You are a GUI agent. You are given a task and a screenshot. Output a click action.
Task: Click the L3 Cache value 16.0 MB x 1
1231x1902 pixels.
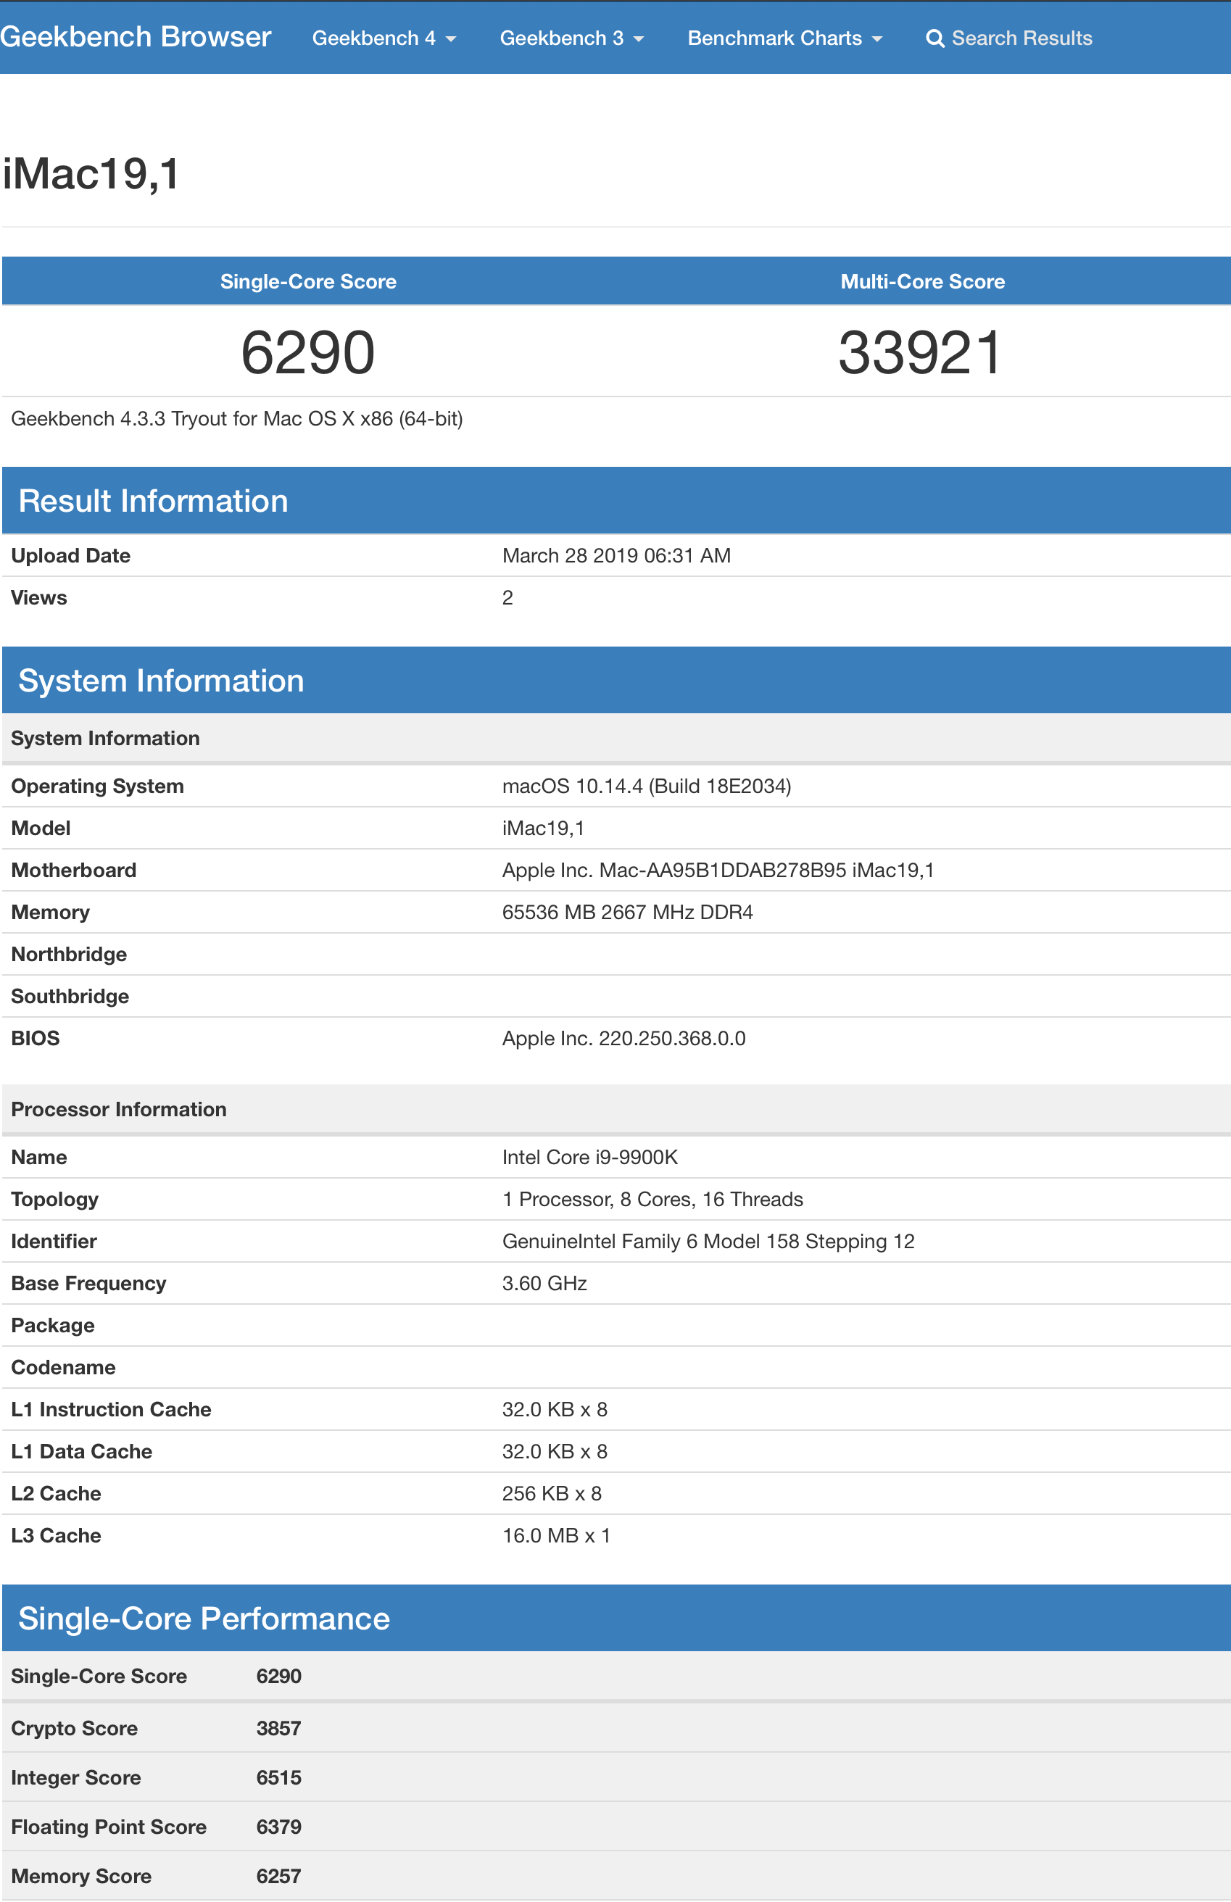coord(556,1535)
